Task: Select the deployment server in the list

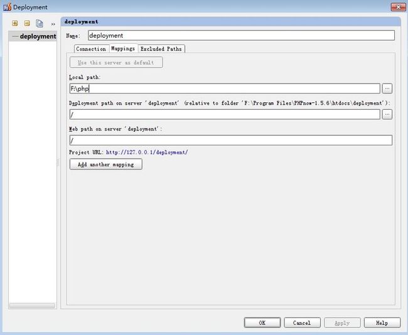Action: point(33,36)
